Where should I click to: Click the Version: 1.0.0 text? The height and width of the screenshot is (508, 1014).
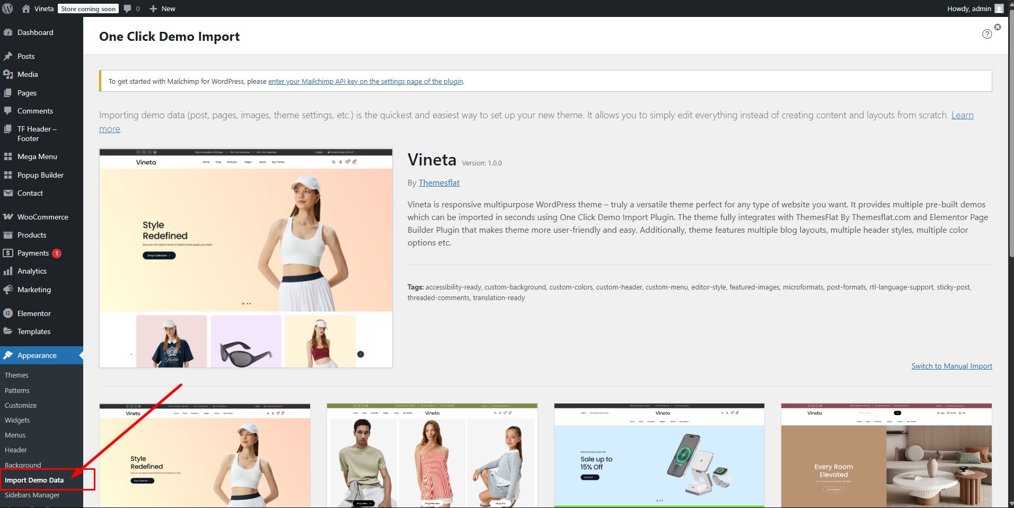point(482,163)
